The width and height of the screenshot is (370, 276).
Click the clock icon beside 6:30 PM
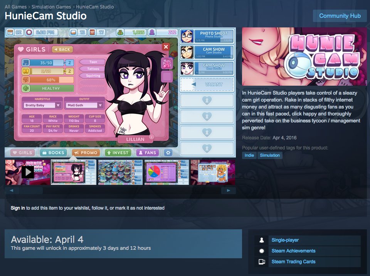click(29, 32)
